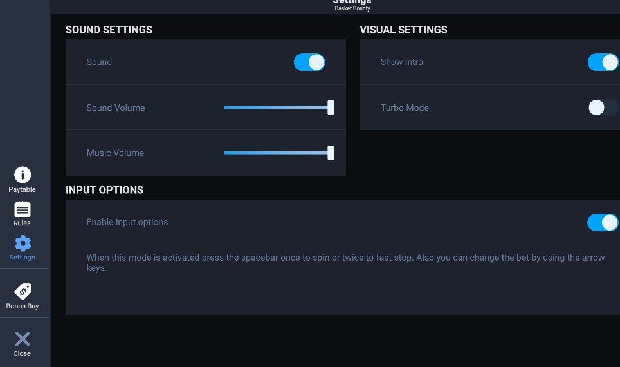
Task: Click the Show Intro text label
Action: 402,62
